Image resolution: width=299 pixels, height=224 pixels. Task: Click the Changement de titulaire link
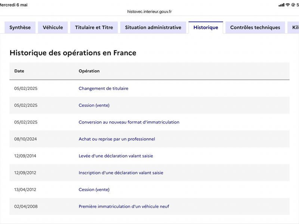pyautogui.click(x=104, y=88)
